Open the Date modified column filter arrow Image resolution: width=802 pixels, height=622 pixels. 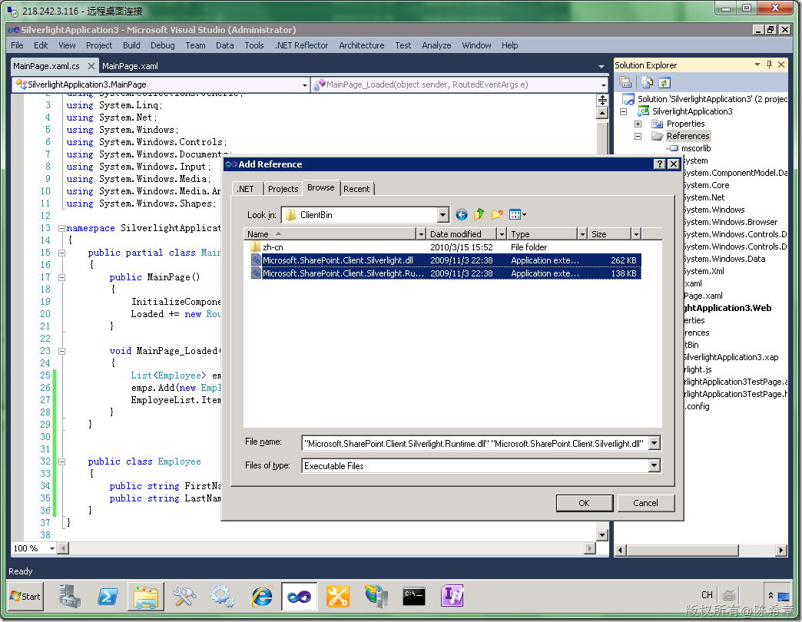(x=502, y=234)
